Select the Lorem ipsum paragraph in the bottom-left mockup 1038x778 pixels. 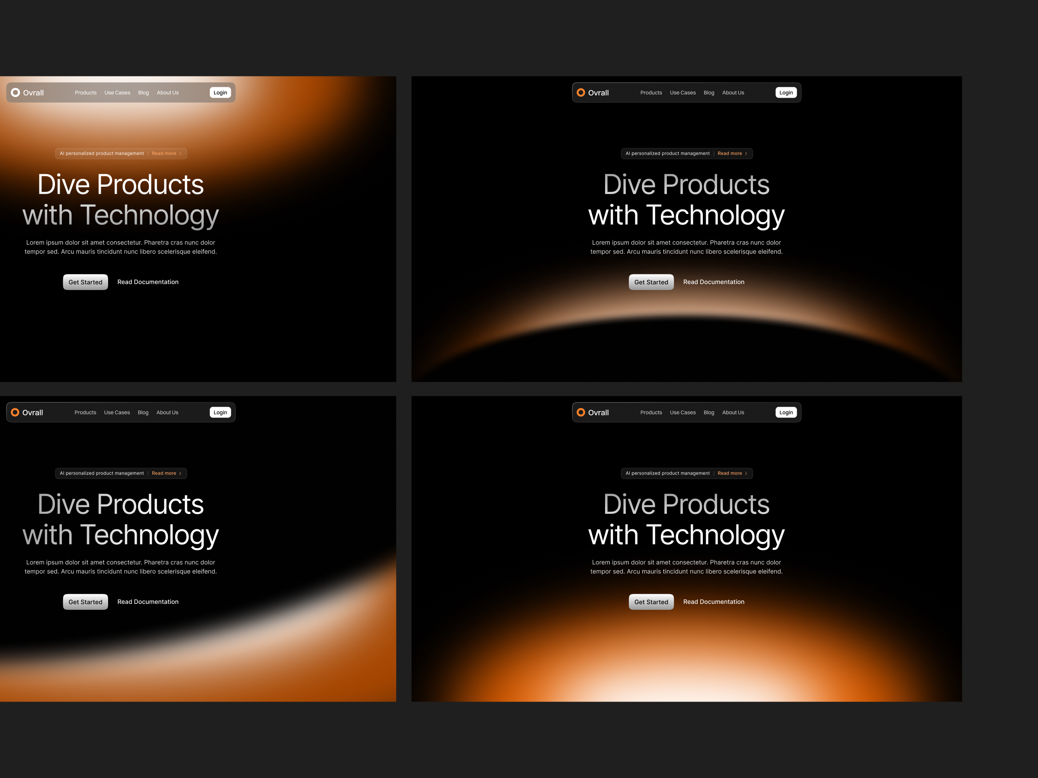[121, 567]
